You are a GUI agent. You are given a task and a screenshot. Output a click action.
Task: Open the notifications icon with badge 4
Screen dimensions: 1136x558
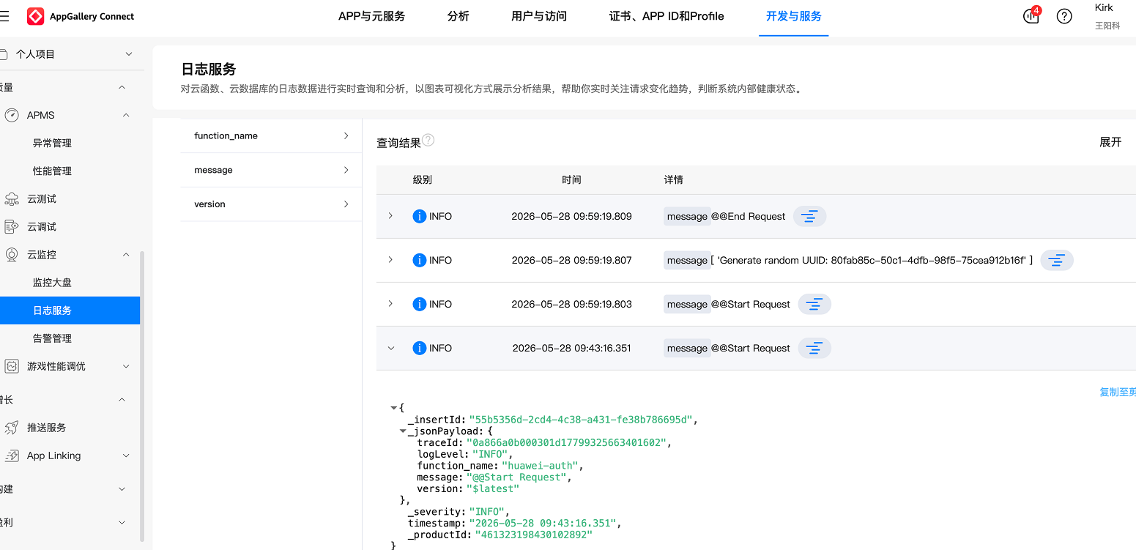[x=1031, y=16]
